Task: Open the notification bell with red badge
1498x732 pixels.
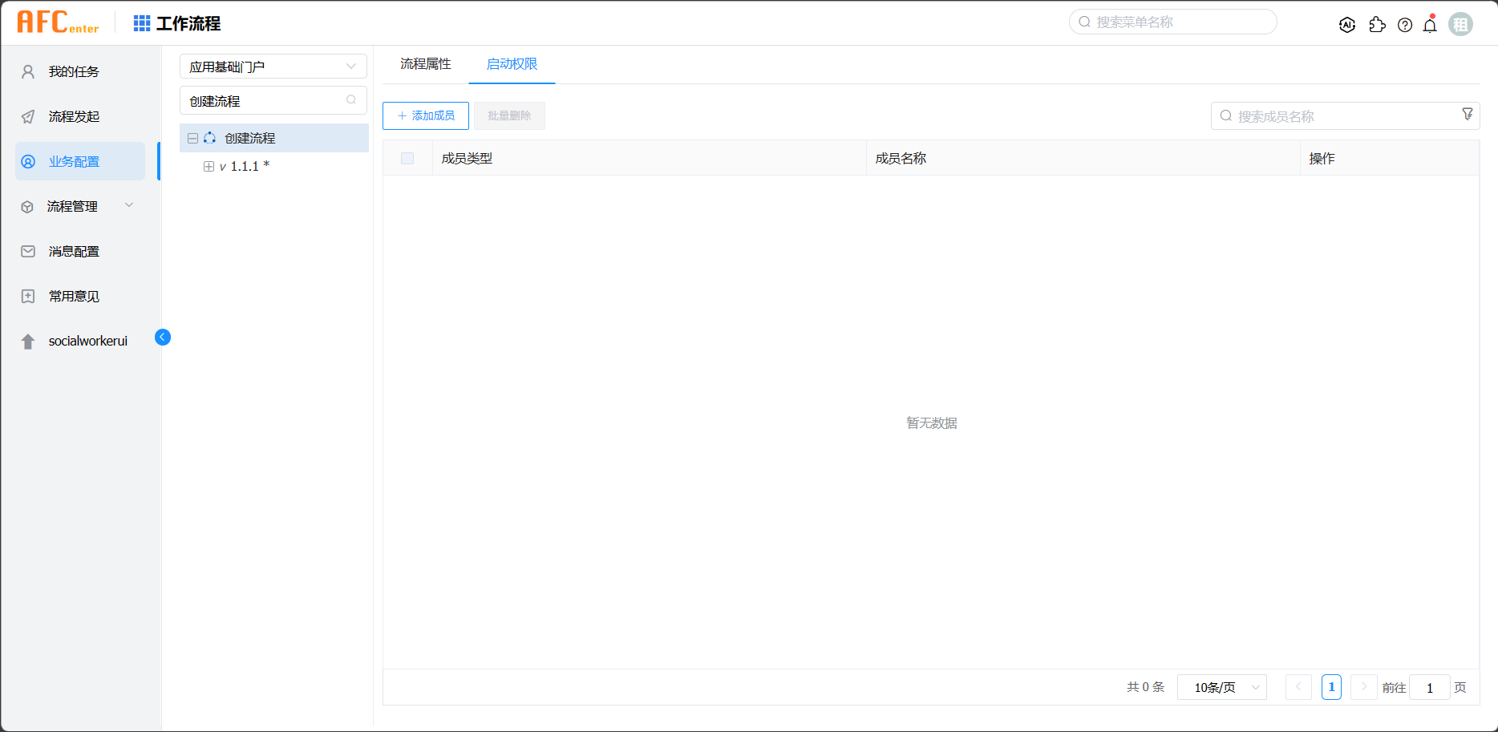Action: coord(1430,25)
